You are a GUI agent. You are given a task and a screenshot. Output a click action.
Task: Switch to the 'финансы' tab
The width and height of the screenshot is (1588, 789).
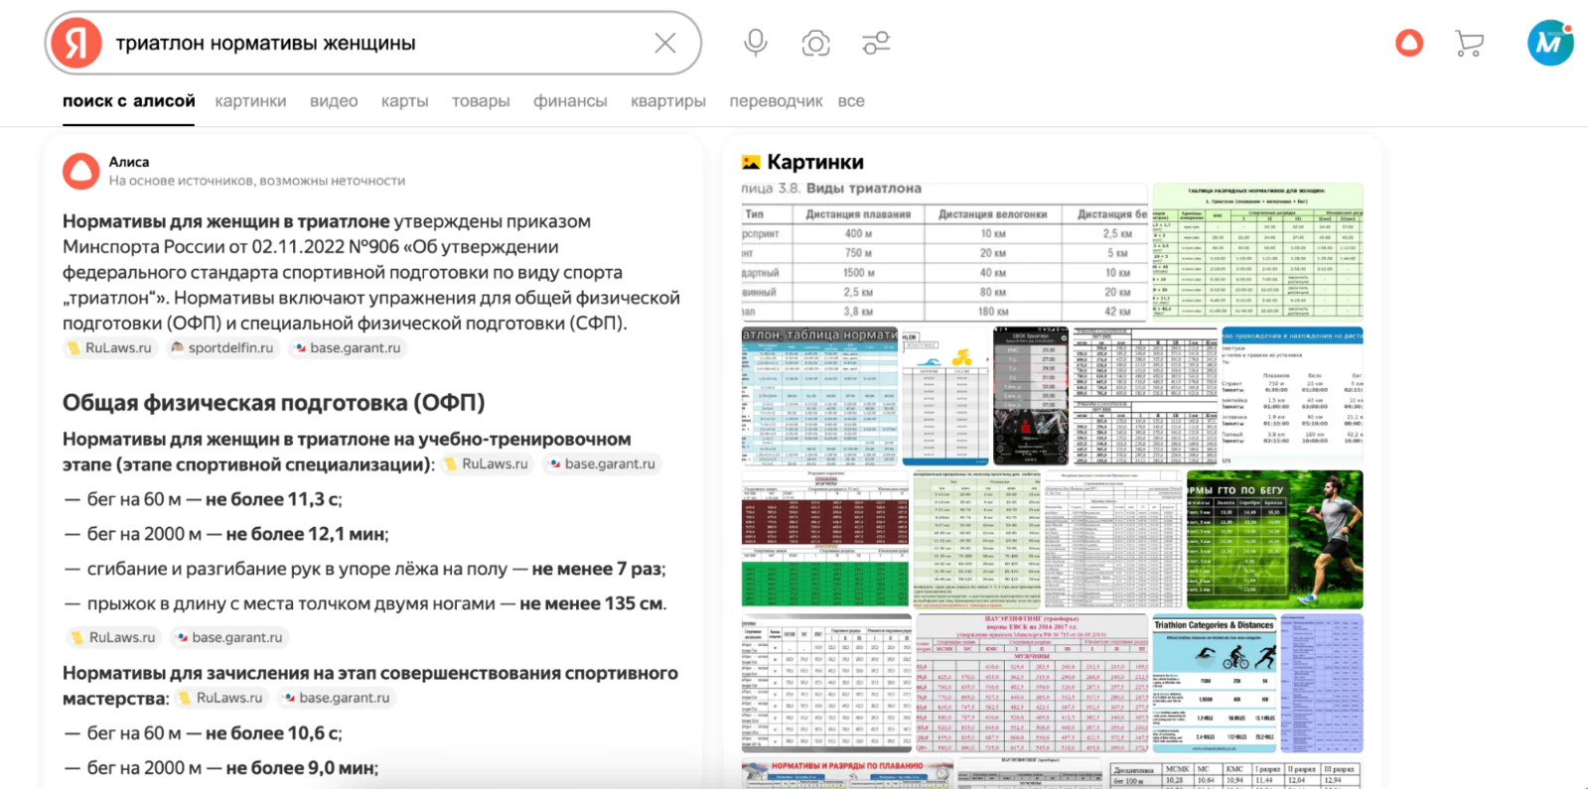point(570,101)
